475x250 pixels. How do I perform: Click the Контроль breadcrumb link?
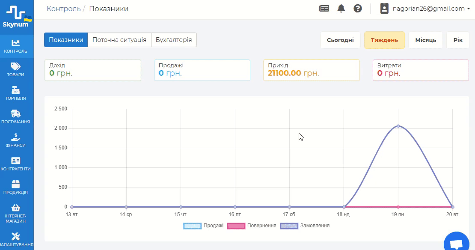point(64,9)
